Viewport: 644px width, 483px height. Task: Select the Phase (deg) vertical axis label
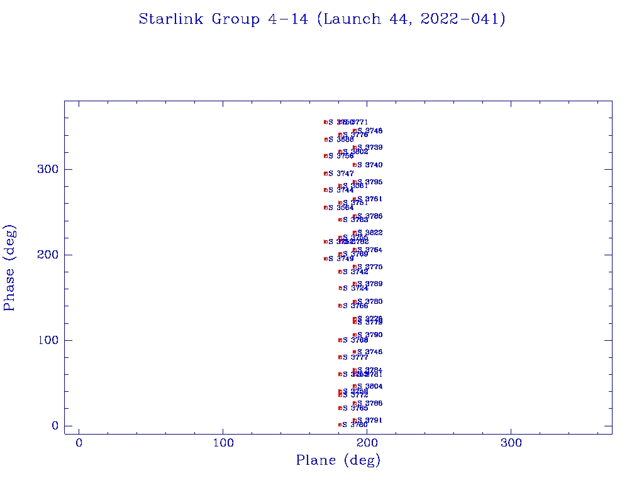9,268
